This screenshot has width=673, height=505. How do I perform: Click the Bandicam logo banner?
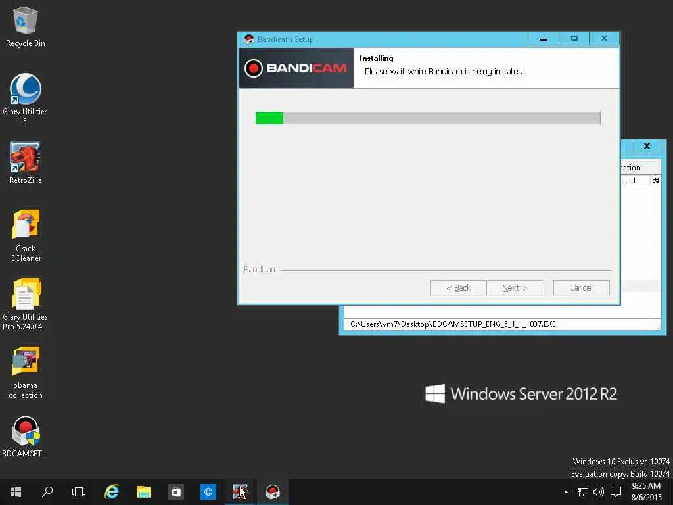click(296, 68)
